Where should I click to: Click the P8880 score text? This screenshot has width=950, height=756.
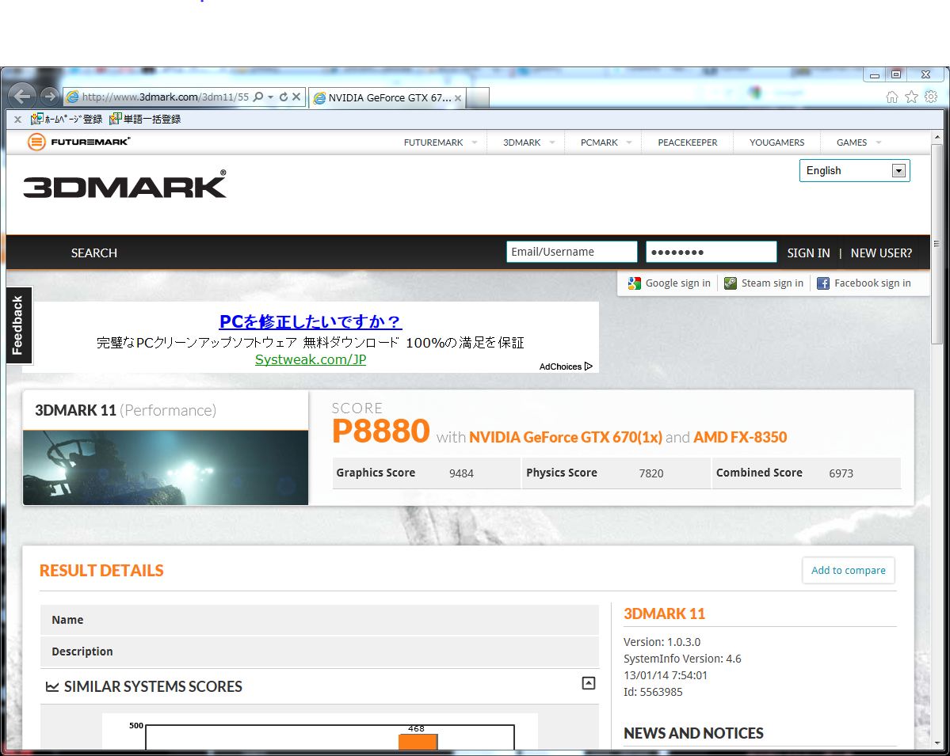tap(380, 431)
